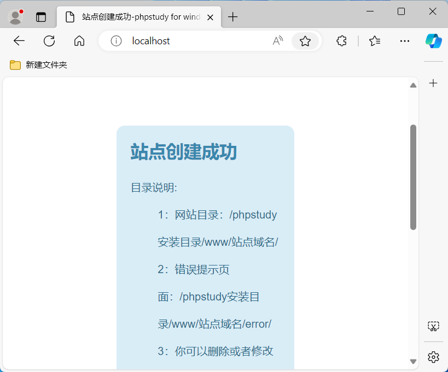The height and width of the screenshot is (372, 448).
Task: Open the Copilot sidebar
Action: 433,41
